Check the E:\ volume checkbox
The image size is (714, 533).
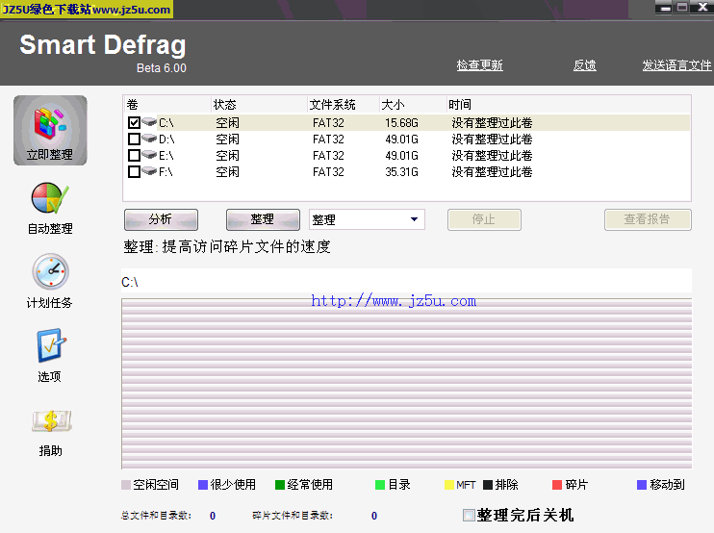(134, 156)
